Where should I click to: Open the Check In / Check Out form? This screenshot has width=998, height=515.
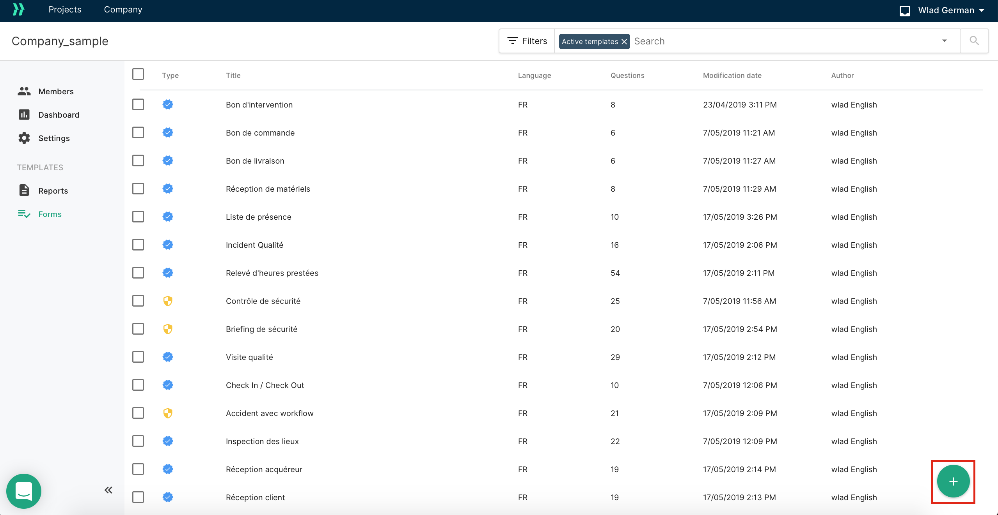coord(265,385)
